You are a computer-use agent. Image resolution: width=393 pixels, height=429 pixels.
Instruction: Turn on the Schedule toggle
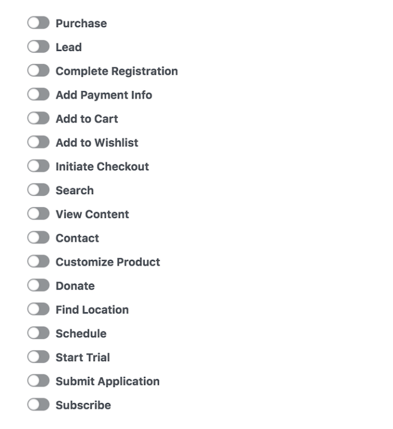tap(38, 333)
